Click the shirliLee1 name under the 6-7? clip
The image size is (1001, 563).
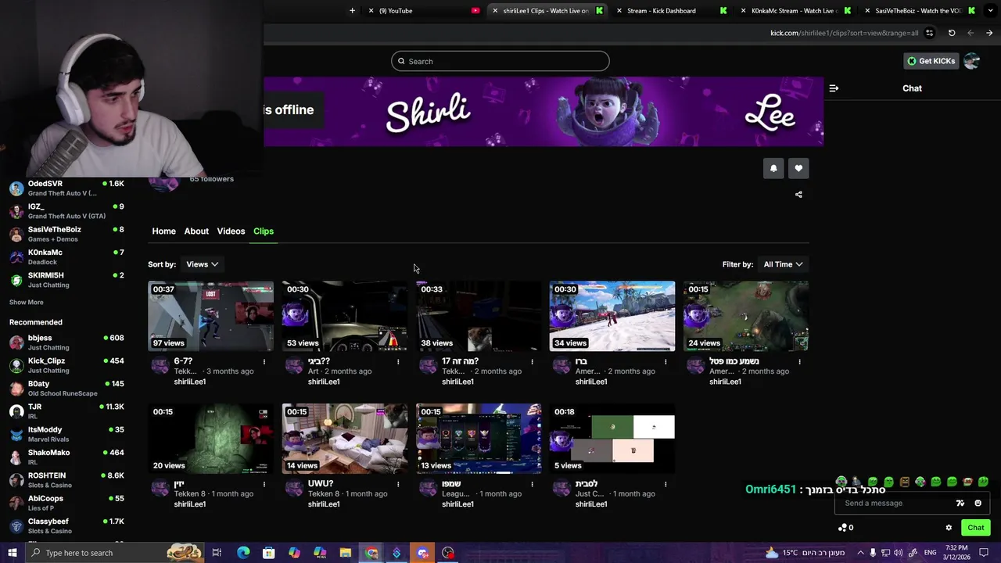[x=190, y=382]
